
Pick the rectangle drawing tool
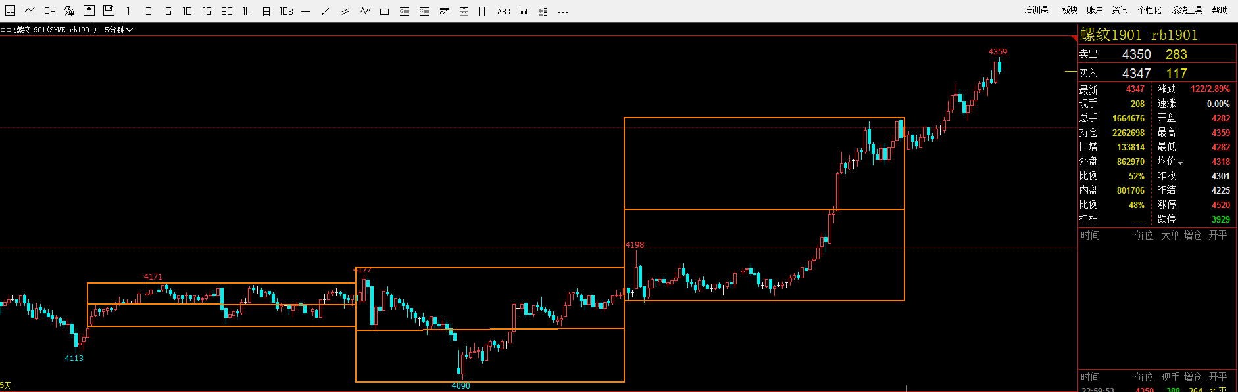coord(385,11)
